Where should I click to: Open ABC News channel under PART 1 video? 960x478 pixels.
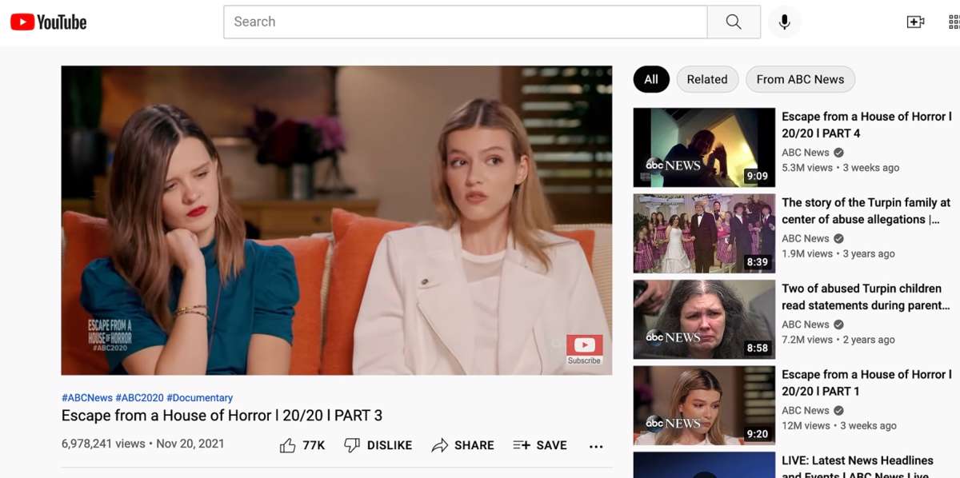point(806,410)
